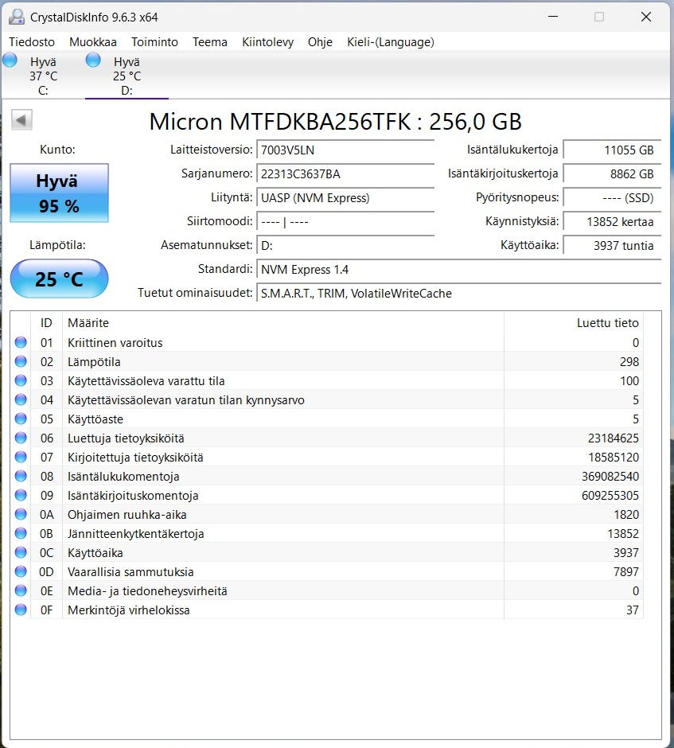Click status orb for Isäntälukukomentoja row
This screenshot has width=674, height=748.
pyautogui.click(x=21, y=476)
